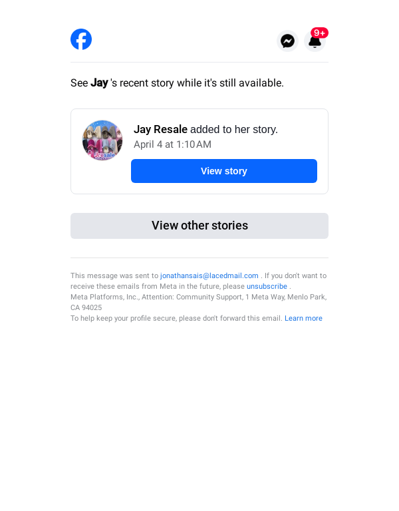The image size is (399, 511).
Task: Click 'This message was sent to' text
Action: coord(114,275)
